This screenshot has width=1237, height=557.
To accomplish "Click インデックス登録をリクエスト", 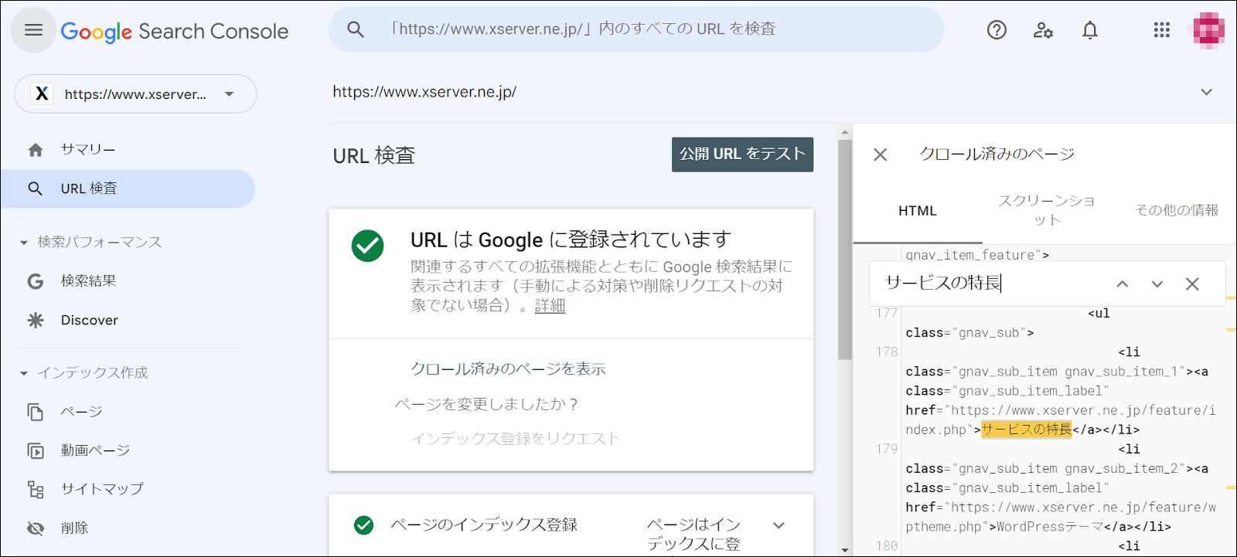I will pyautogui.click(x=515, y=439).
